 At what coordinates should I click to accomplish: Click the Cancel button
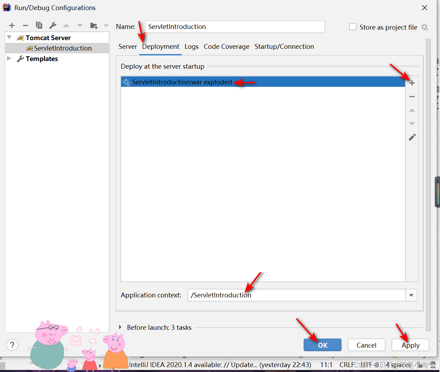[366, 345]
